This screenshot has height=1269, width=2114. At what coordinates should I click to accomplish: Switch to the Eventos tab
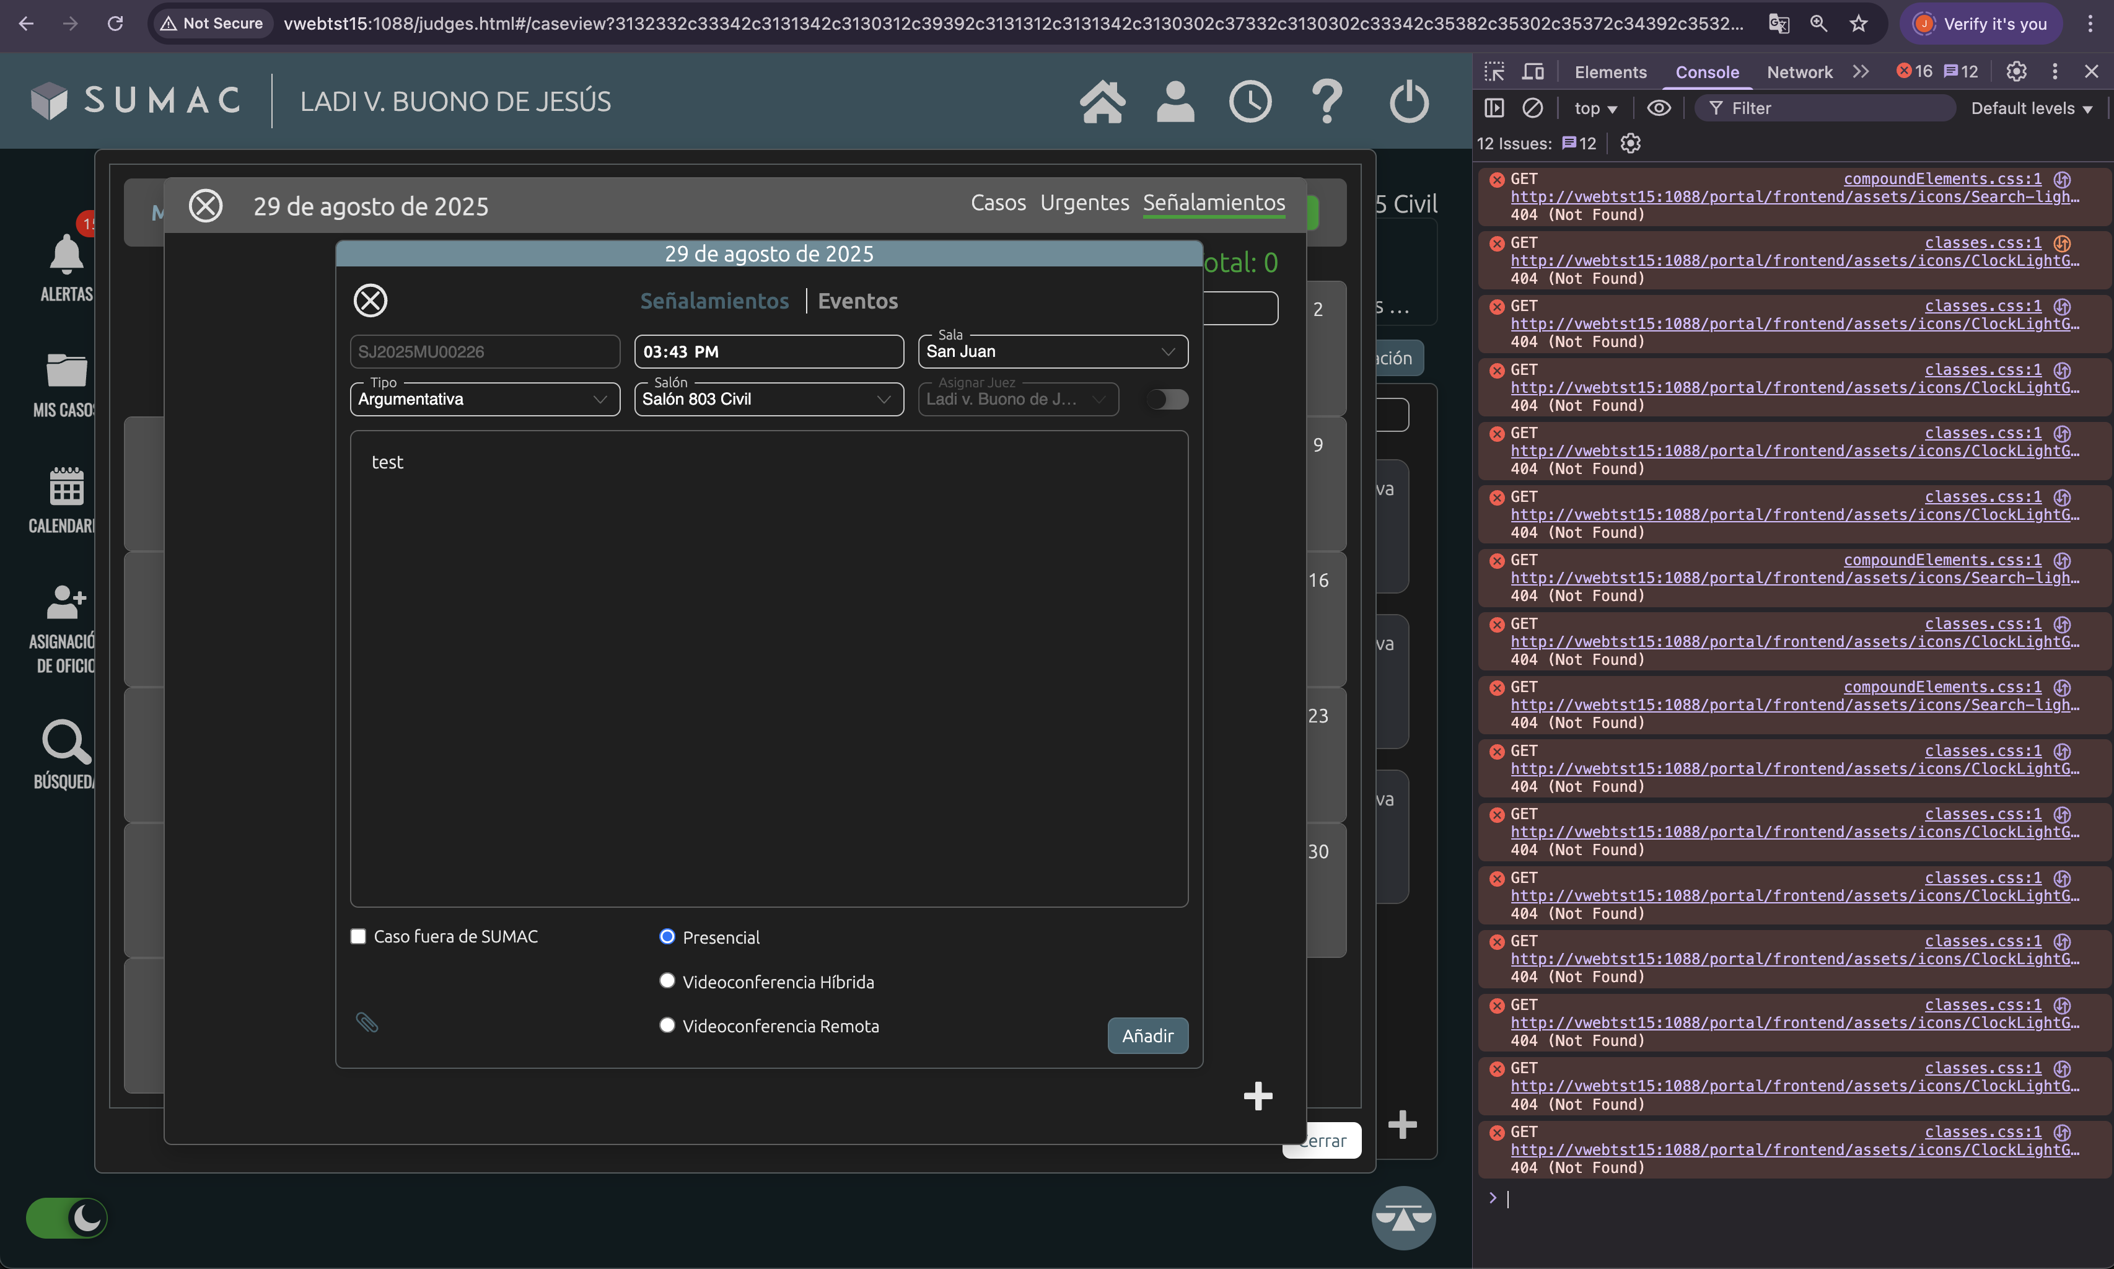pyautogui.click(x=857, y=301)
